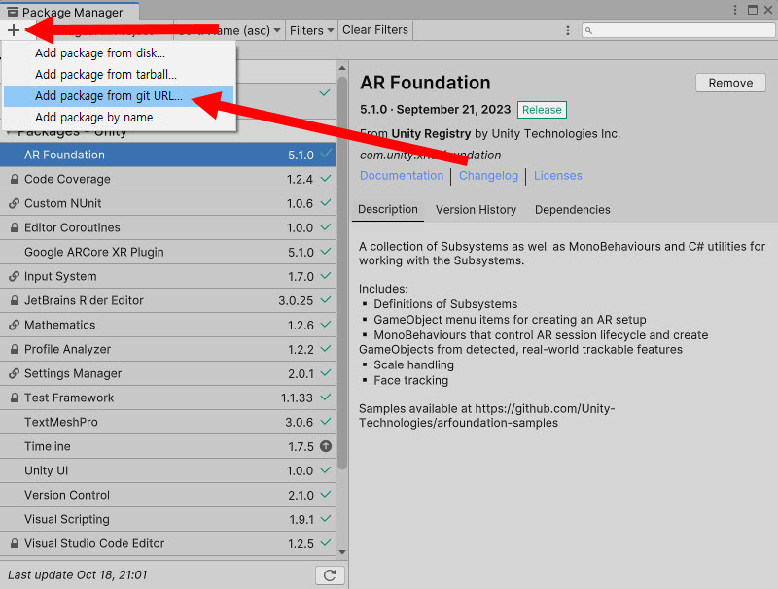
Task: Select the Mathematics package
Action: coord(167,325)
